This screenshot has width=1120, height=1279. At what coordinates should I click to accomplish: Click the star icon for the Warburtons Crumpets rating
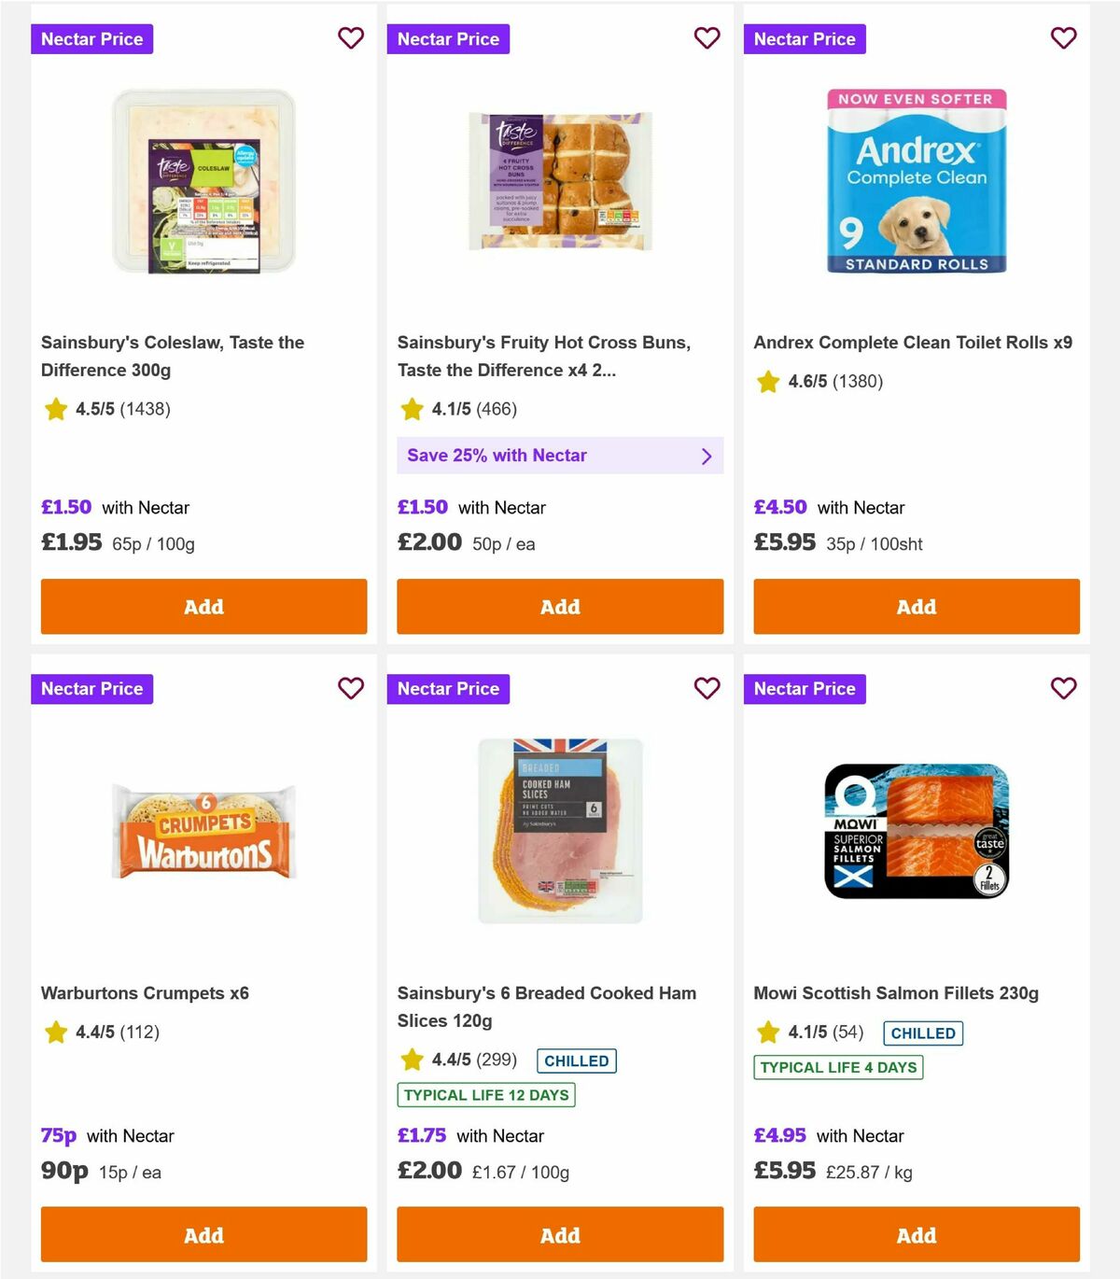[55, 1033]
